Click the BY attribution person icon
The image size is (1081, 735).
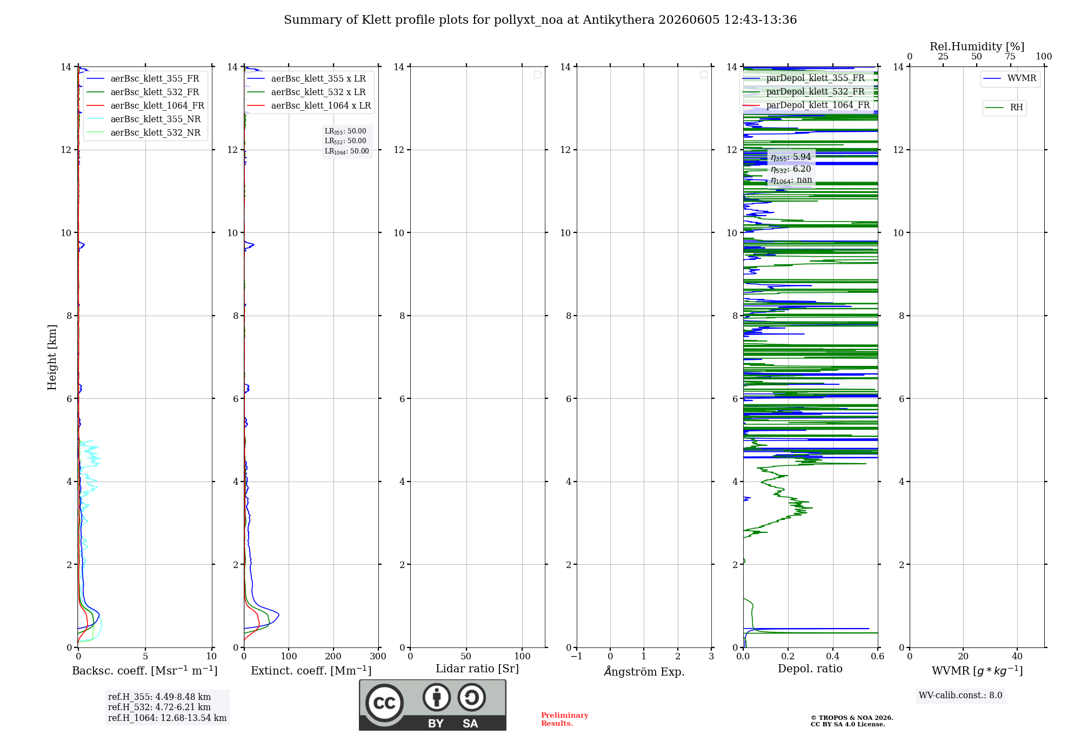437,697
